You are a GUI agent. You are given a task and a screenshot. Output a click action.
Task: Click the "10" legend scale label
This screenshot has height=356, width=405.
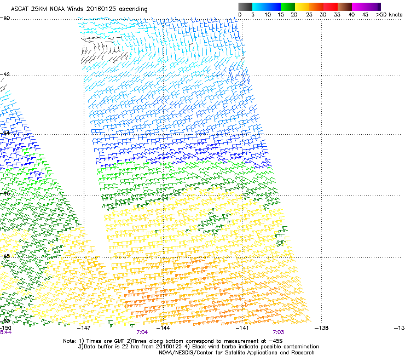pyautogui.click(x=268, y=15)
